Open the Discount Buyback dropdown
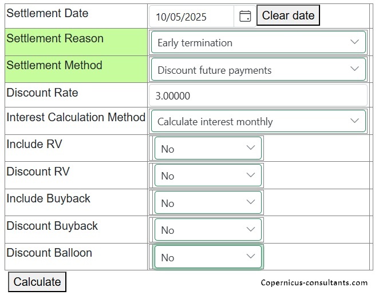Viewport: 379px width, 295px height. click(208, 230)
